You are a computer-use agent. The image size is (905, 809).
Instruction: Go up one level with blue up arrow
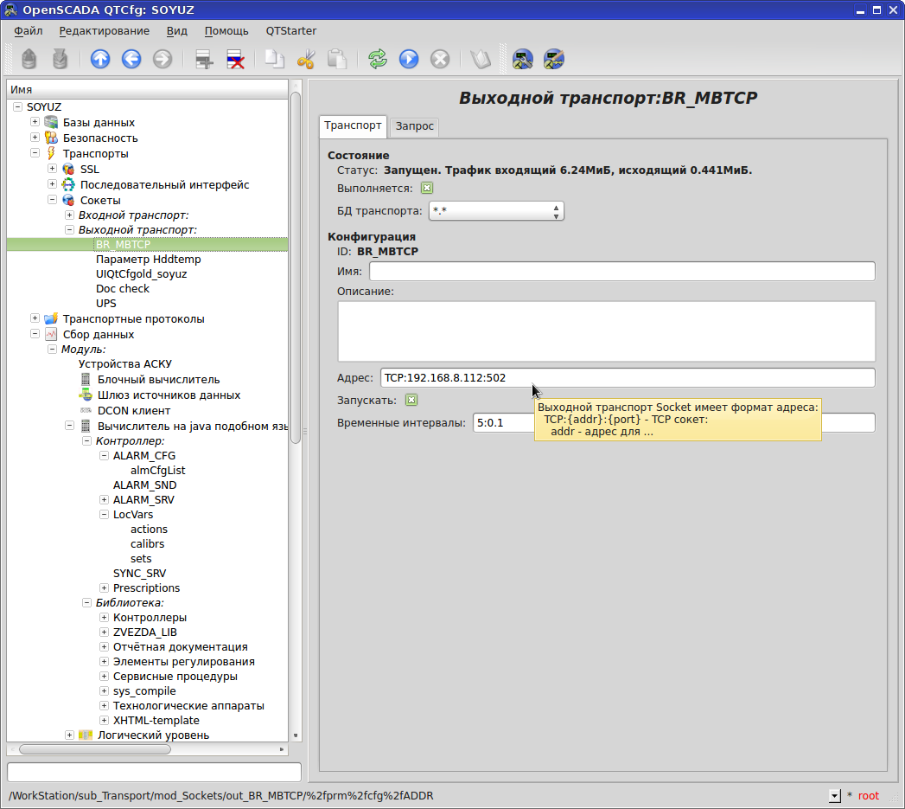(100, 59)
